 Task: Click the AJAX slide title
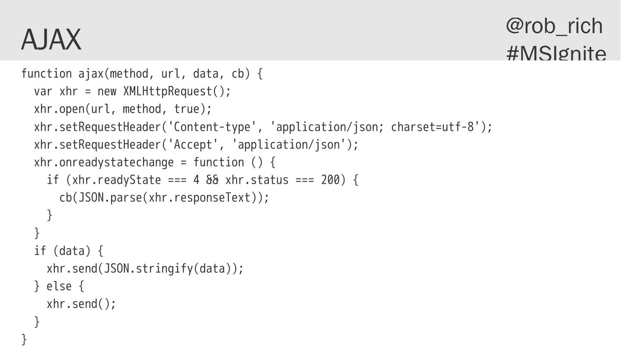coord(51,39)
